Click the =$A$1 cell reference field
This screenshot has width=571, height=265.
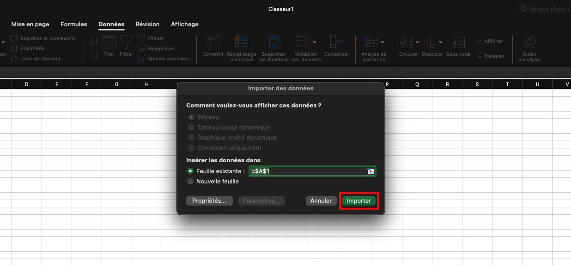[x=307, y=171]
